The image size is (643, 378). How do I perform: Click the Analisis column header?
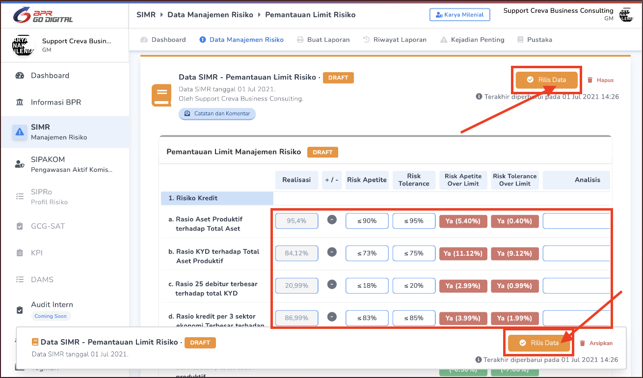click(577, 180)
